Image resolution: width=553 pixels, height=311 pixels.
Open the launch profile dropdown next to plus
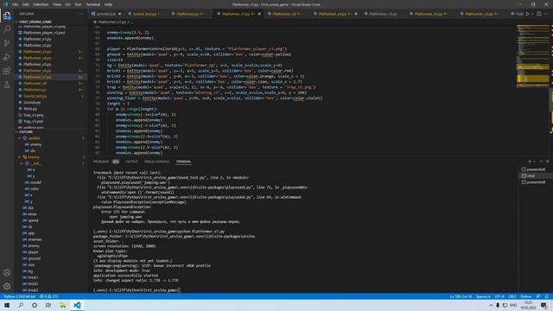tap(535, 162)
